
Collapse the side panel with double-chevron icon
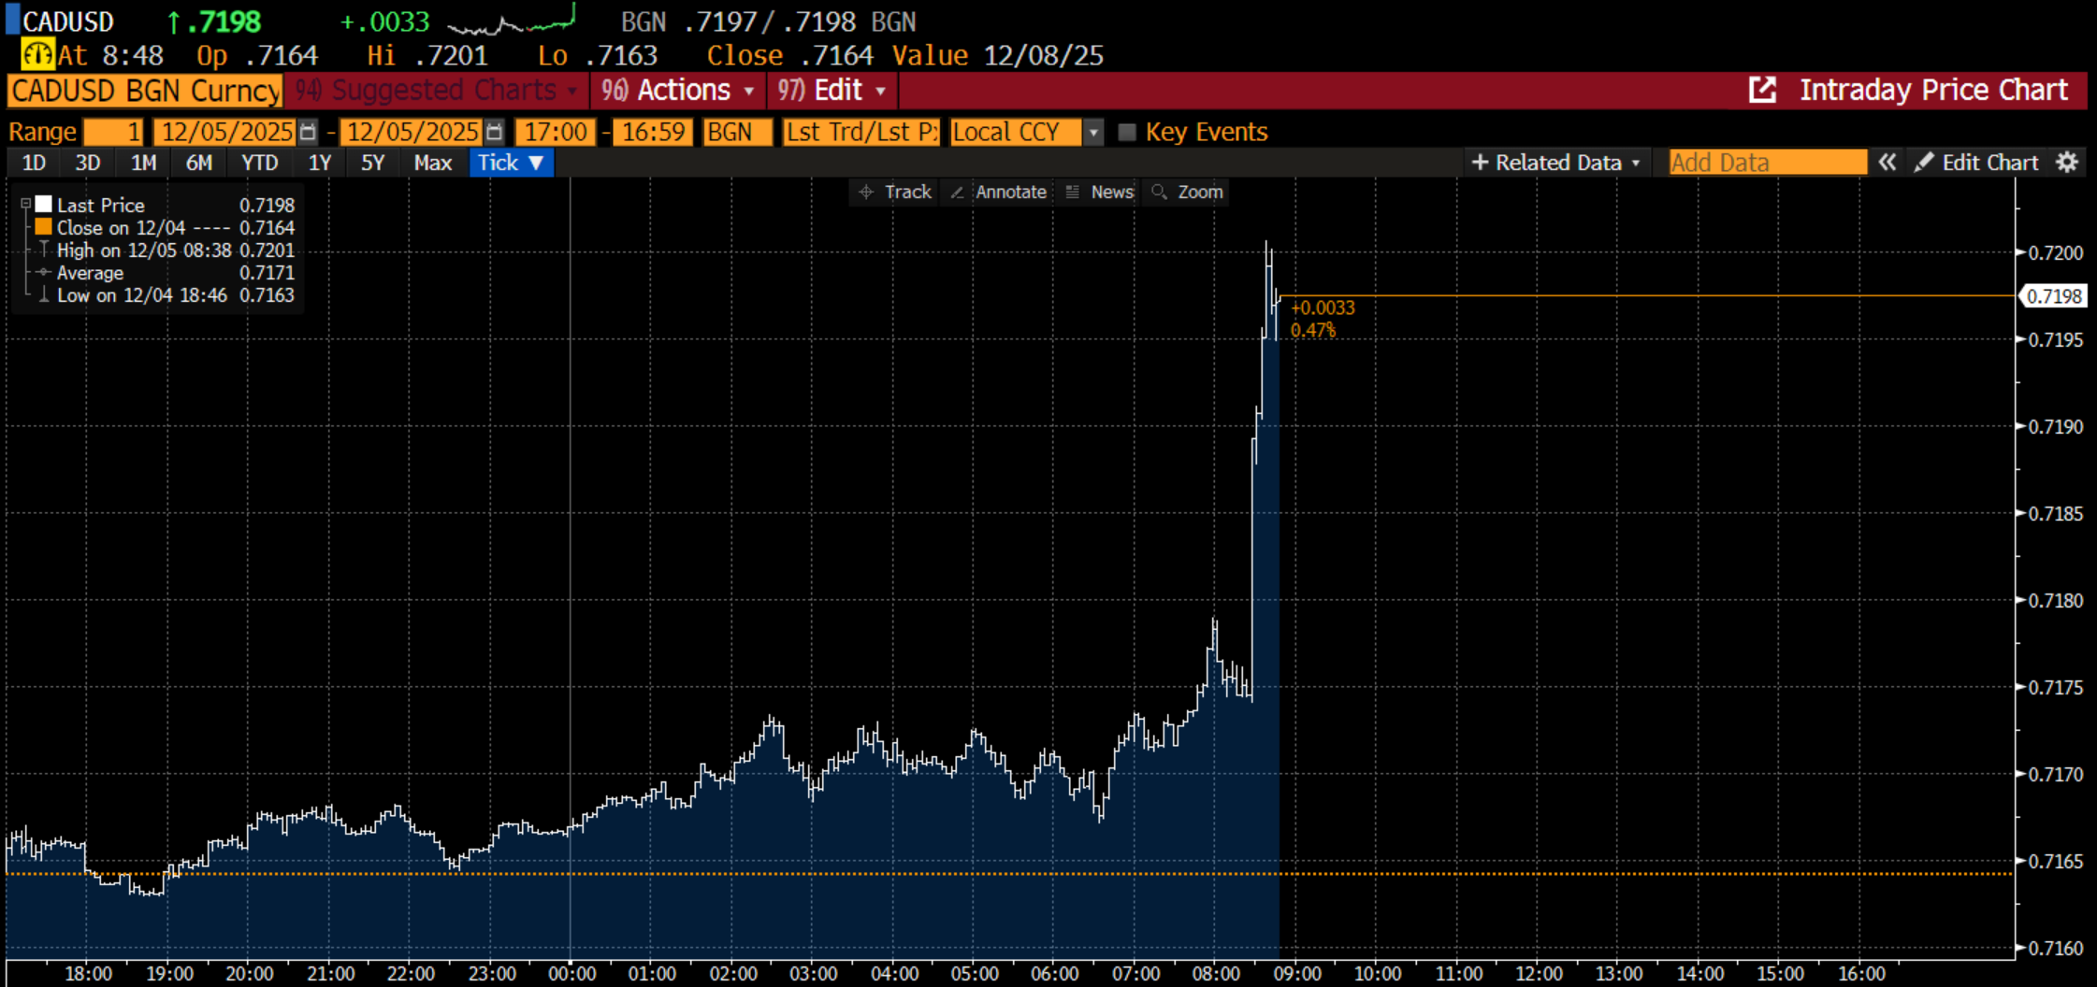coord(1887,163)
